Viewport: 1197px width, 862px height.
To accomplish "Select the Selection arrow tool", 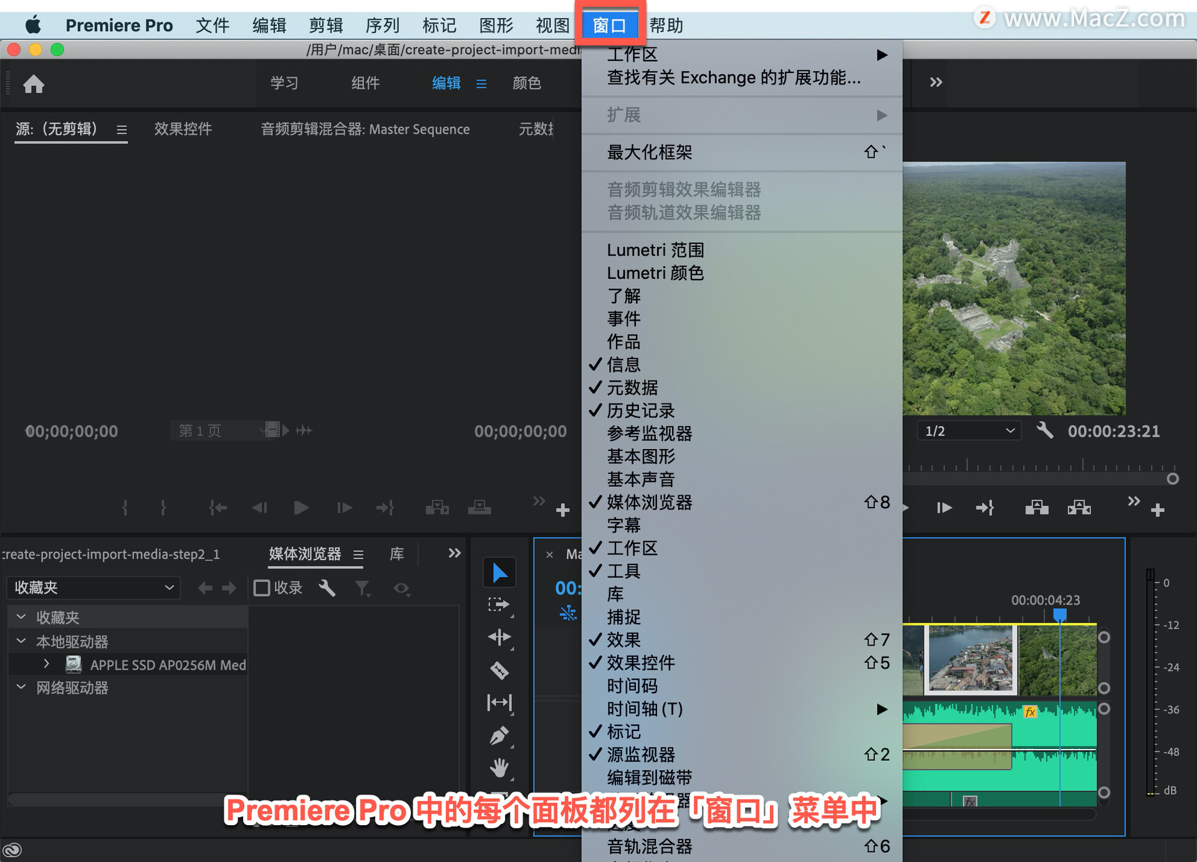I will pos(499,573).
